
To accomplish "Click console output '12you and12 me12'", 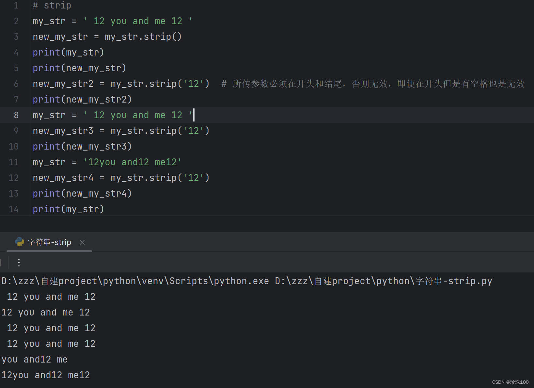I will [x=46, y=375].
